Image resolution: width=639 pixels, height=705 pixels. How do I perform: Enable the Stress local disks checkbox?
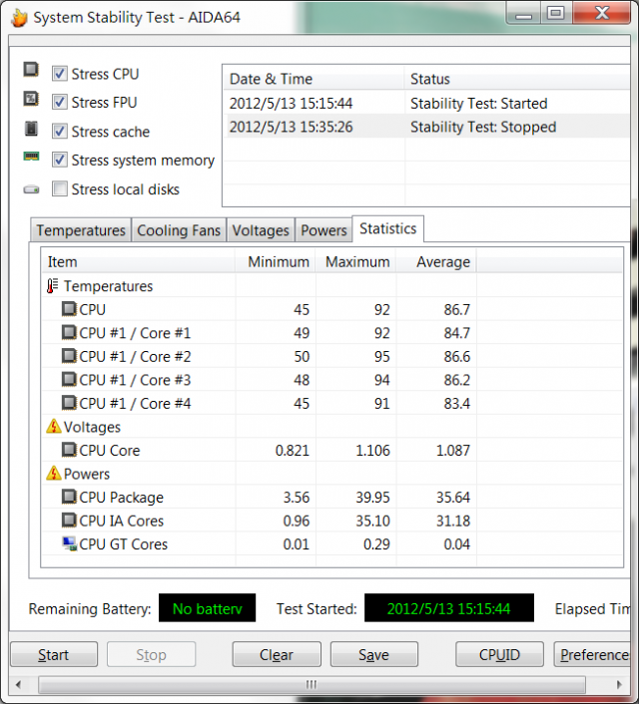point(60,188)
